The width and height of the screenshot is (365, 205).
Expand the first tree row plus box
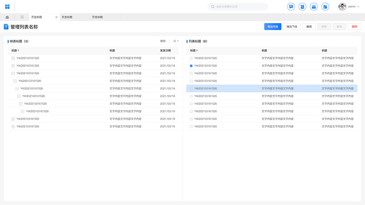click(x=13, y=58)
